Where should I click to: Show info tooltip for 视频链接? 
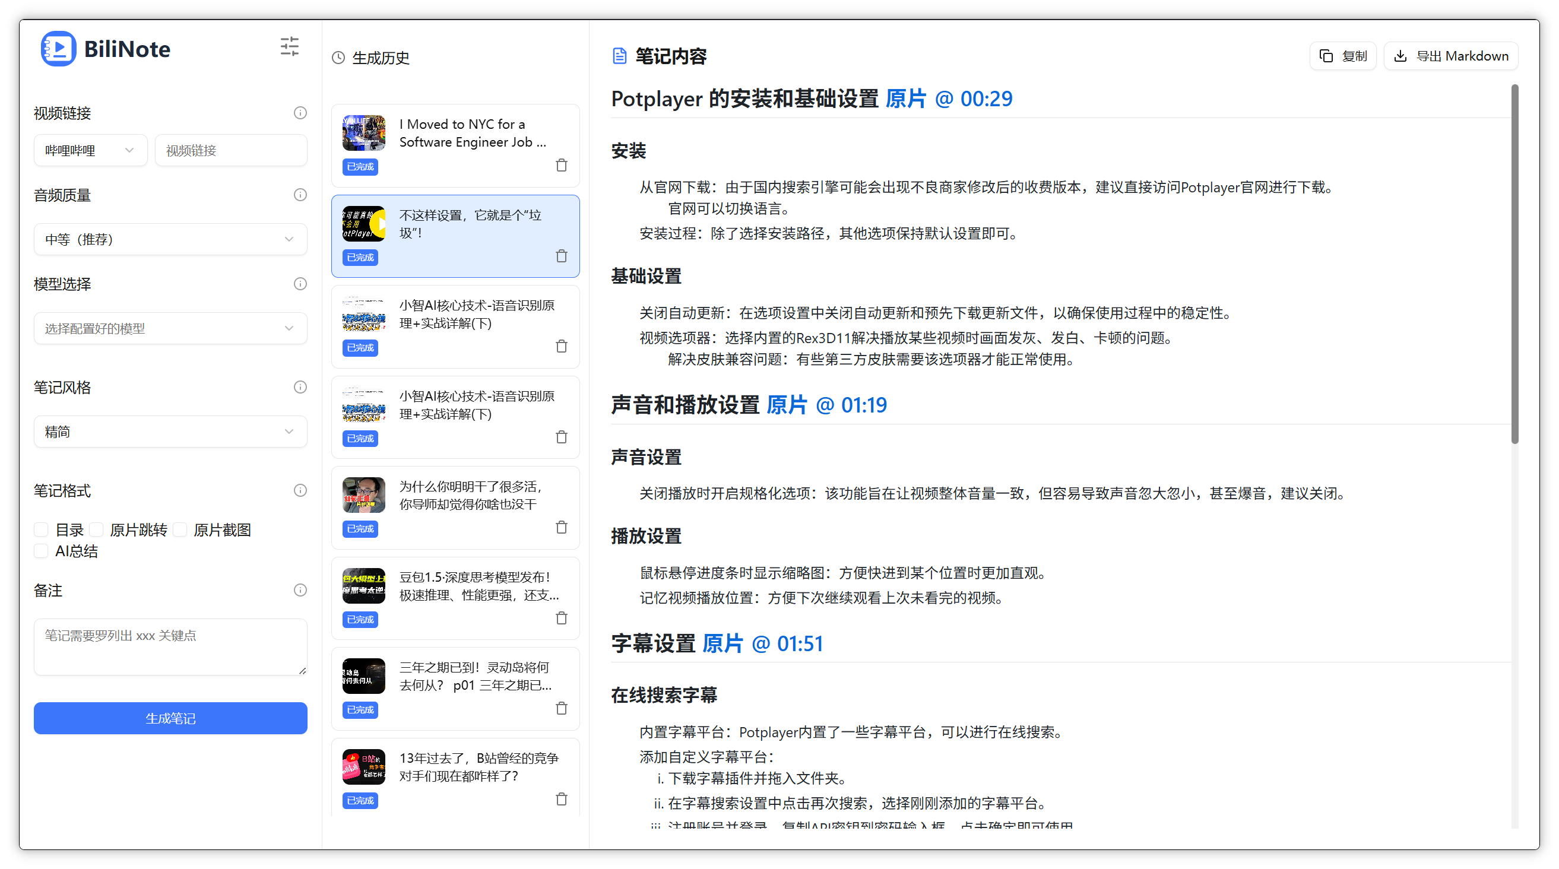pos(300,113)
